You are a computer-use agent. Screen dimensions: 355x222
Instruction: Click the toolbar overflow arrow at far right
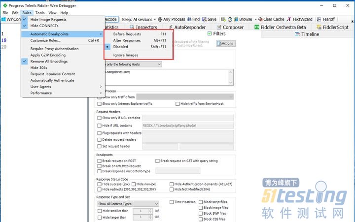[x=353, y=21]
